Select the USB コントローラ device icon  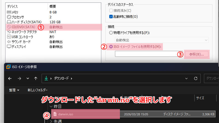(9, 37)
